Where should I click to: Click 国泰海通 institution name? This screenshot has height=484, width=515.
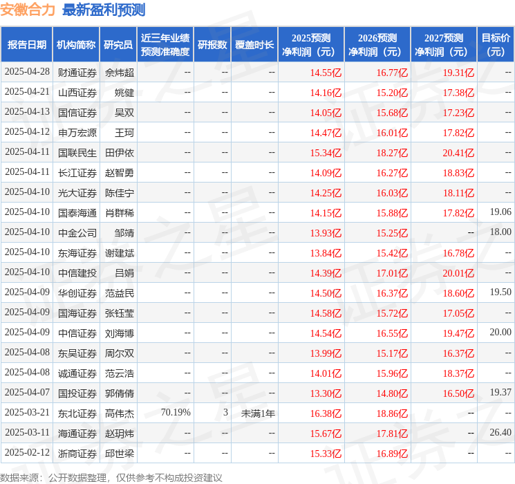click(x=77, y=213)
